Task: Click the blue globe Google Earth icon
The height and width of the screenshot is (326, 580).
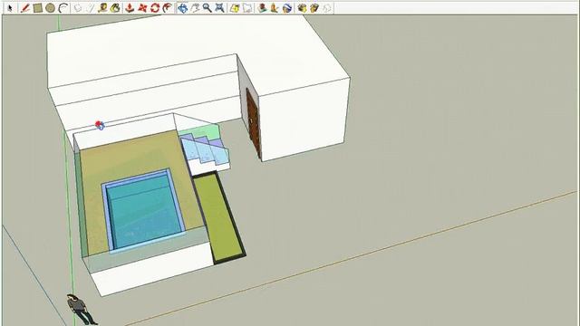Action: click(x=287, y=8)
